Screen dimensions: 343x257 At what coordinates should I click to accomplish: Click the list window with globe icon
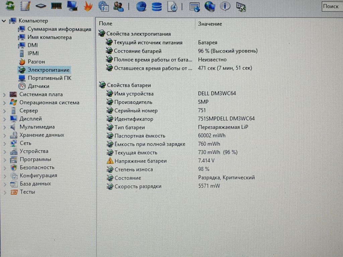click(x=195, y=7)
